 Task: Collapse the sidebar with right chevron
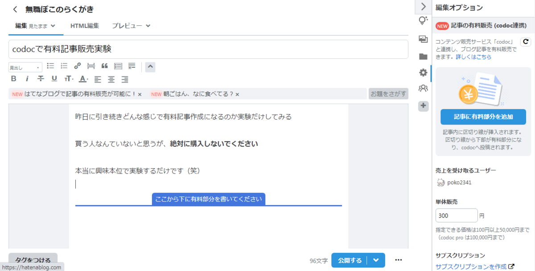[423, 7]
